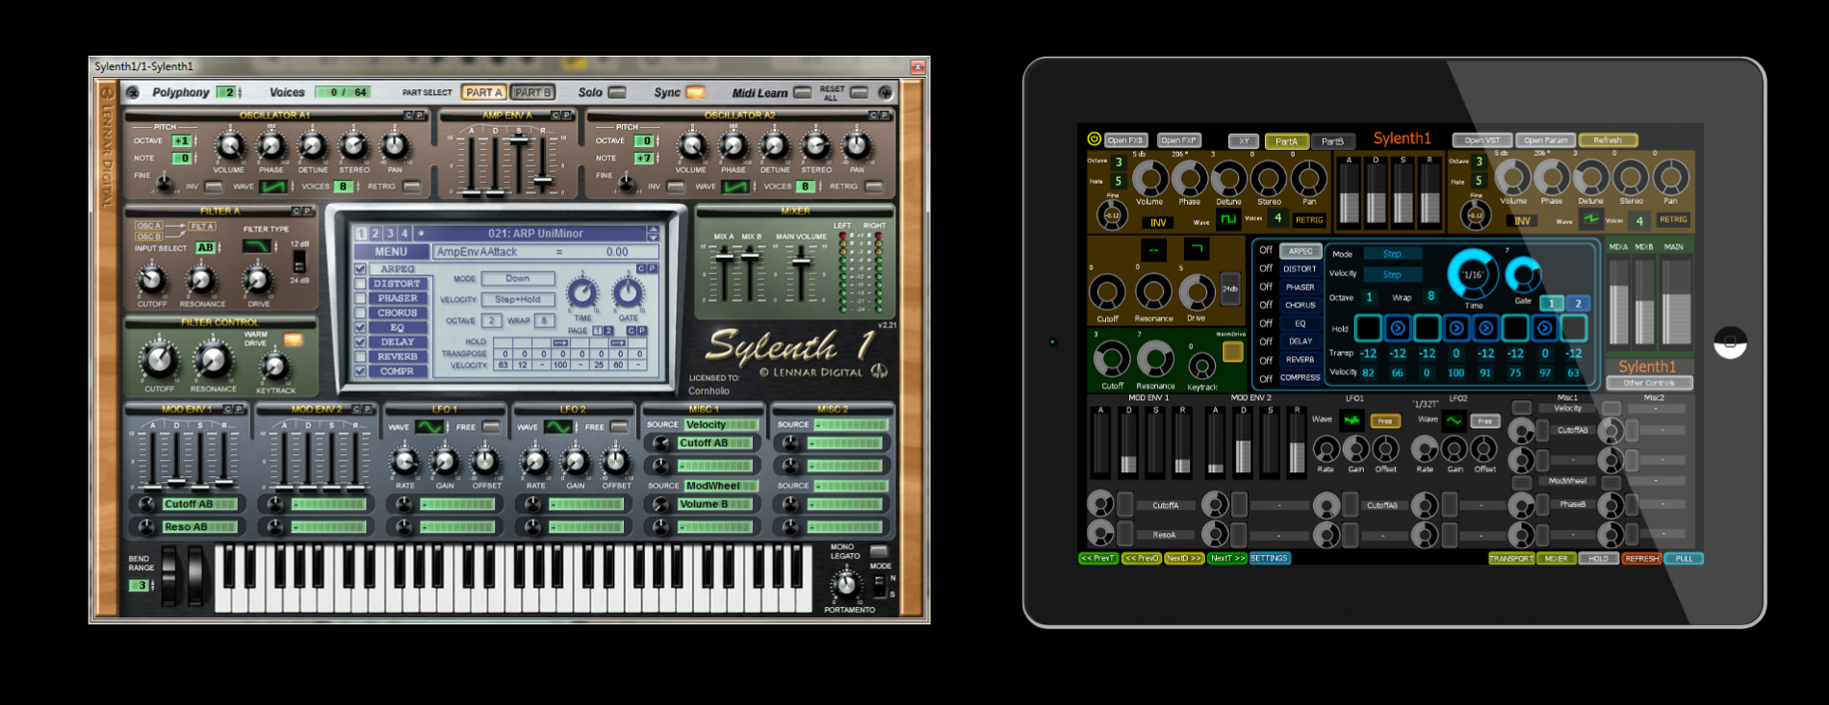This screenshot has height=705, width=1829.
Task: Click TRANSPORT button on iPad controller
Action: (1511, 558)
